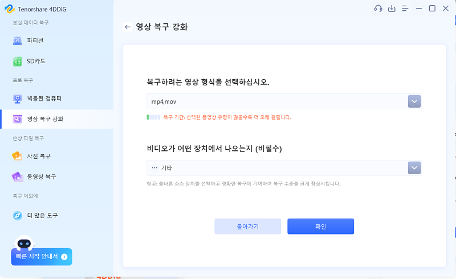The height and width of the screenshot is (279, 456).
Task: Select 더 많은 도구 menu item
Action: (56, 216)
